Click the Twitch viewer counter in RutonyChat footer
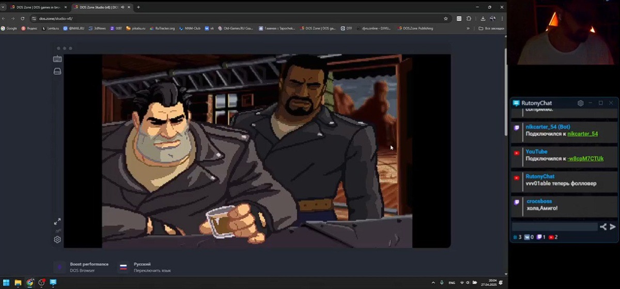Viewport: 620px width, 289px height. [x=541, y=237]
